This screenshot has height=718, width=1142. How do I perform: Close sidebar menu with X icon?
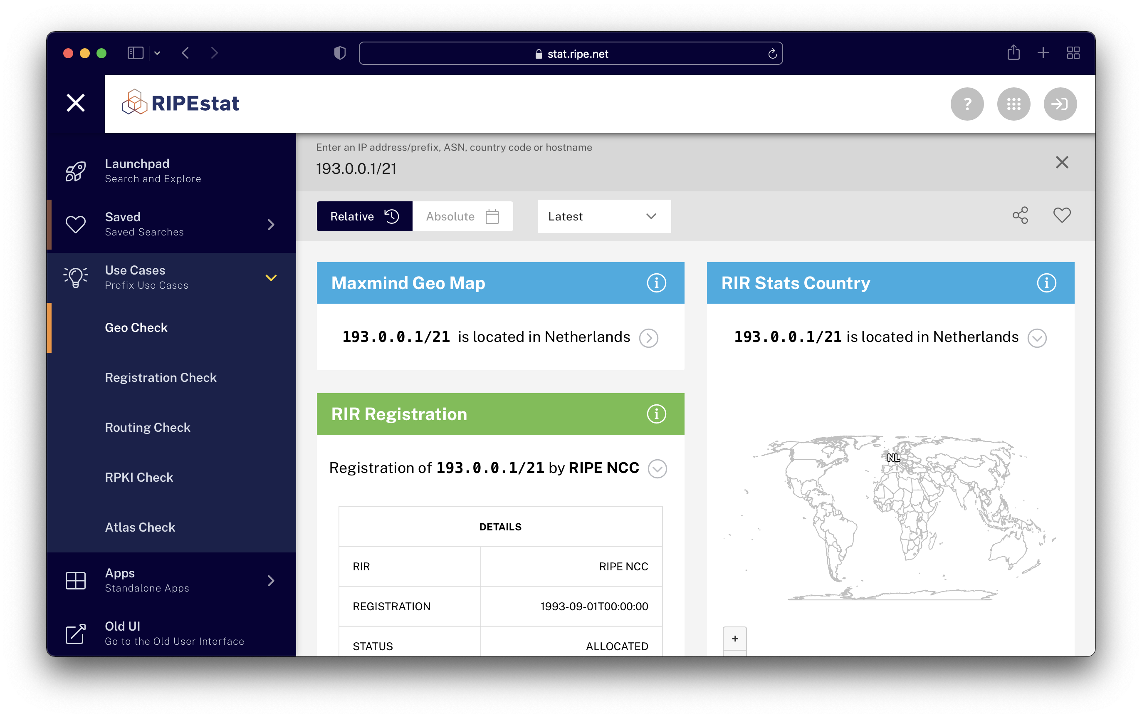(75, 103)
